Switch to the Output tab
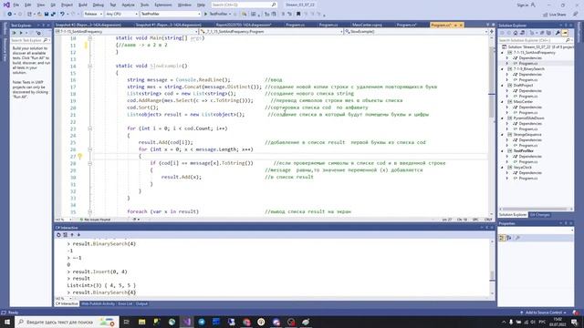This screenshot has height=328, width=584. click(x=141, y=303)
